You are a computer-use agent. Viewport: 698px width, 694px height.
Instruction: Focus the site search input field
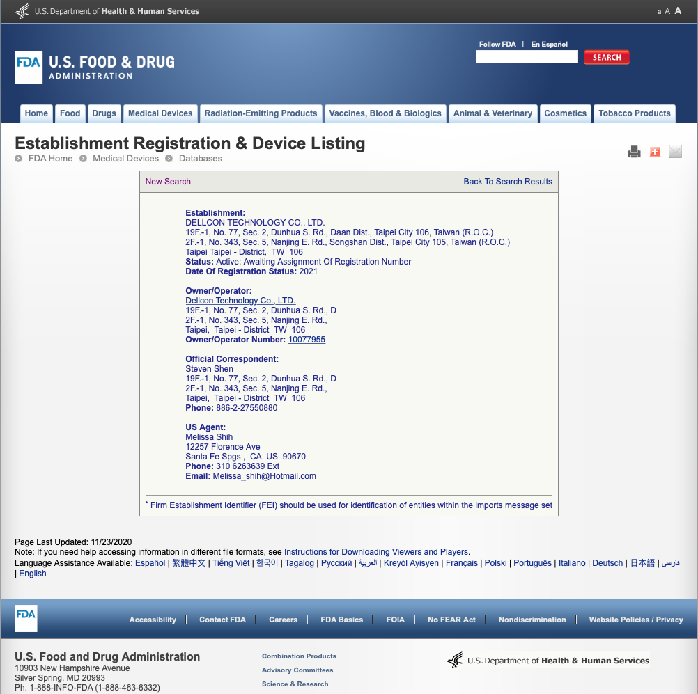click(x=527, y=57)
